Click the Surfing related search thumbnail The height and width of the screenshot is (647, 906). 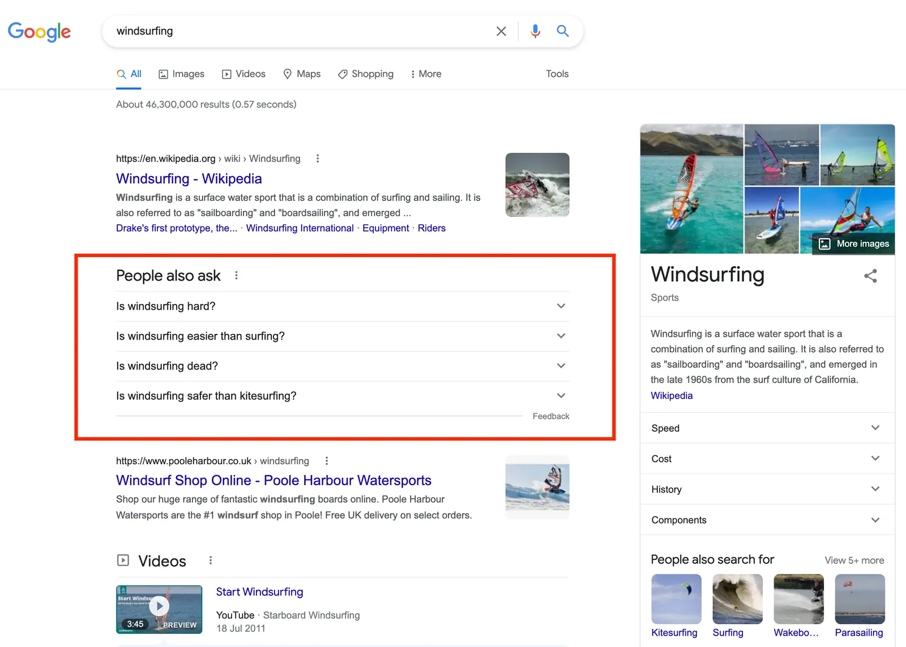point(737,599)
